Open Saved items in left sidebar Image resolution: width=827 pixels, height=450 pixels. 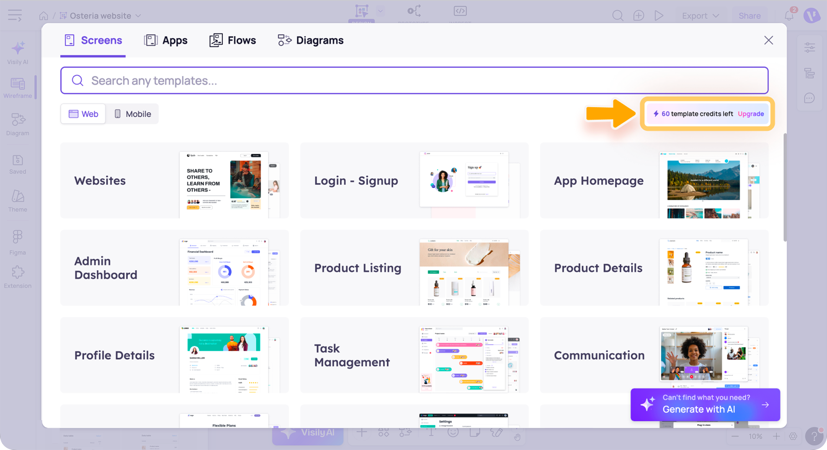18,165
